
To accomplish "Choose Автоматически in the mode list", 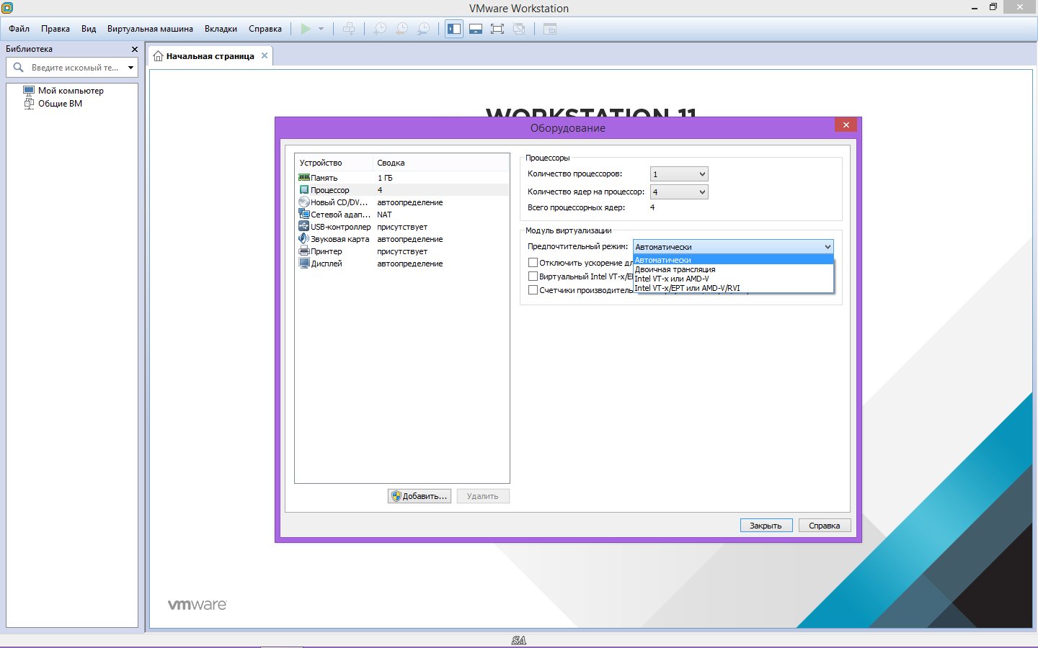I will click(x=733, y=260).
